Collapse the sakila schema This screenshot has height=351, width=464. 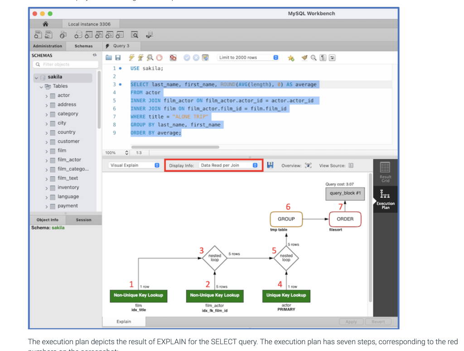36,78
